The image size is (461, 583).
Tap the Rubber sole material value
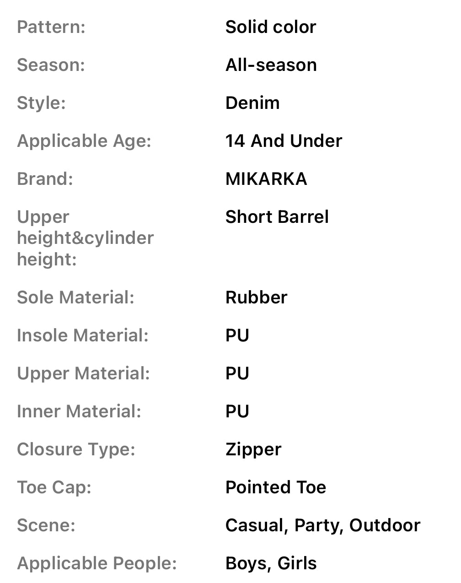click(x=256, y=297)
